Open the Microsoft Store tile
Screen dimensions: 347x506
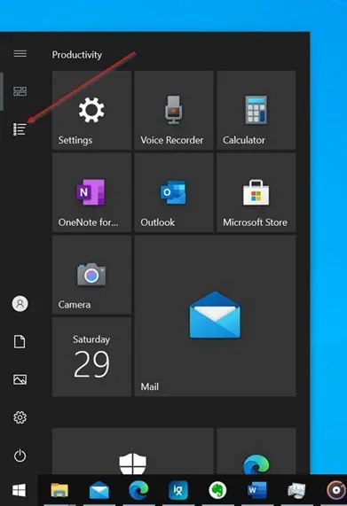pyautogui.click(x=256, y=192)
